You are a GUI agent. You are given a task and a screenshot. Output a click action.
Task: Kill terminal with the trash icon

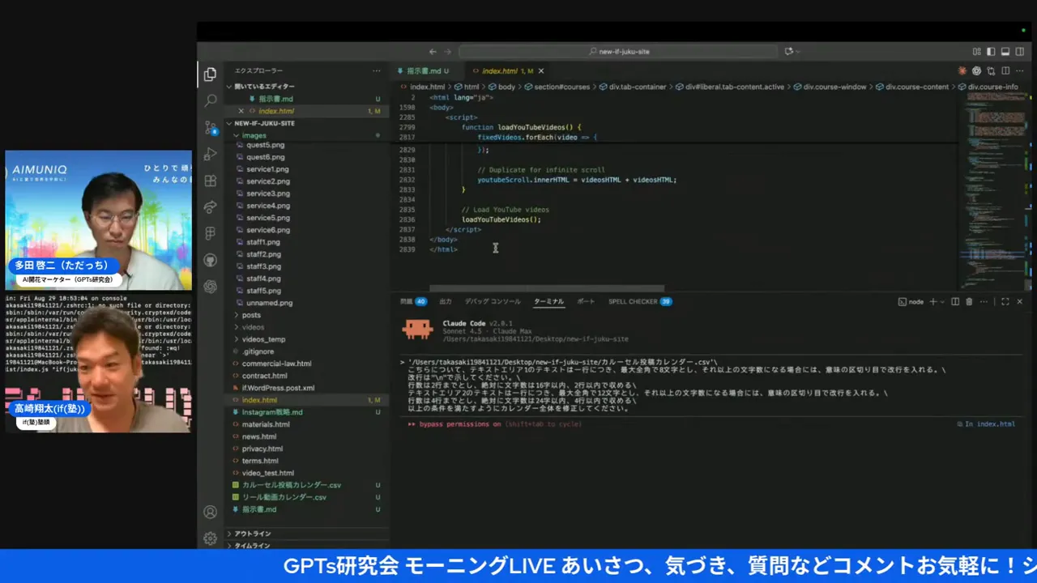coord(969,302)
